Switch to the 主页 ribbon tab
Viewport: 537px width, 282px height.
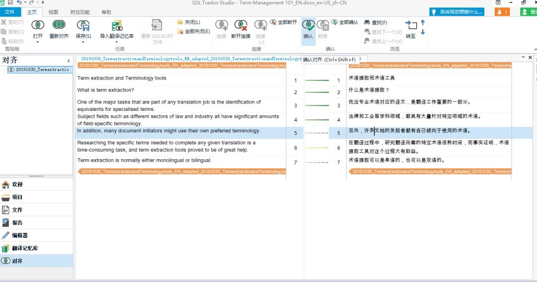pyautogui.click(x=32, y=12)
